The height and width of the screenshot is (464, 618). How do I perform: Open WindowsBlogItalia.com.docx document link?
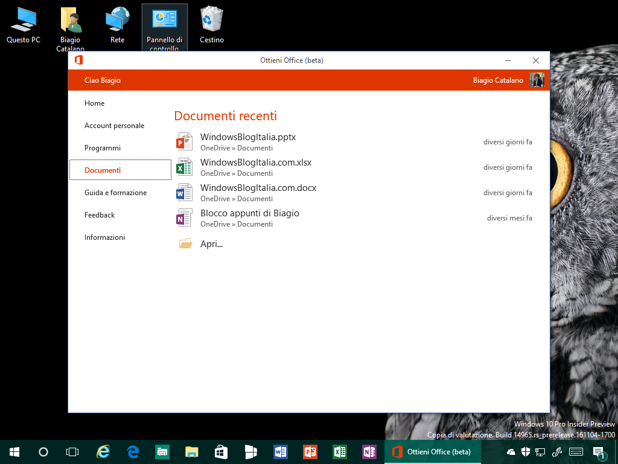tap(258, 187)
